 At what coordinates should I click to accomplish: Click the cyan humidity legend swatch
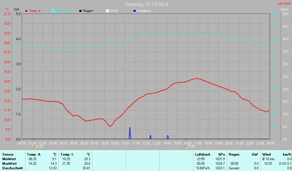[53, 11]
